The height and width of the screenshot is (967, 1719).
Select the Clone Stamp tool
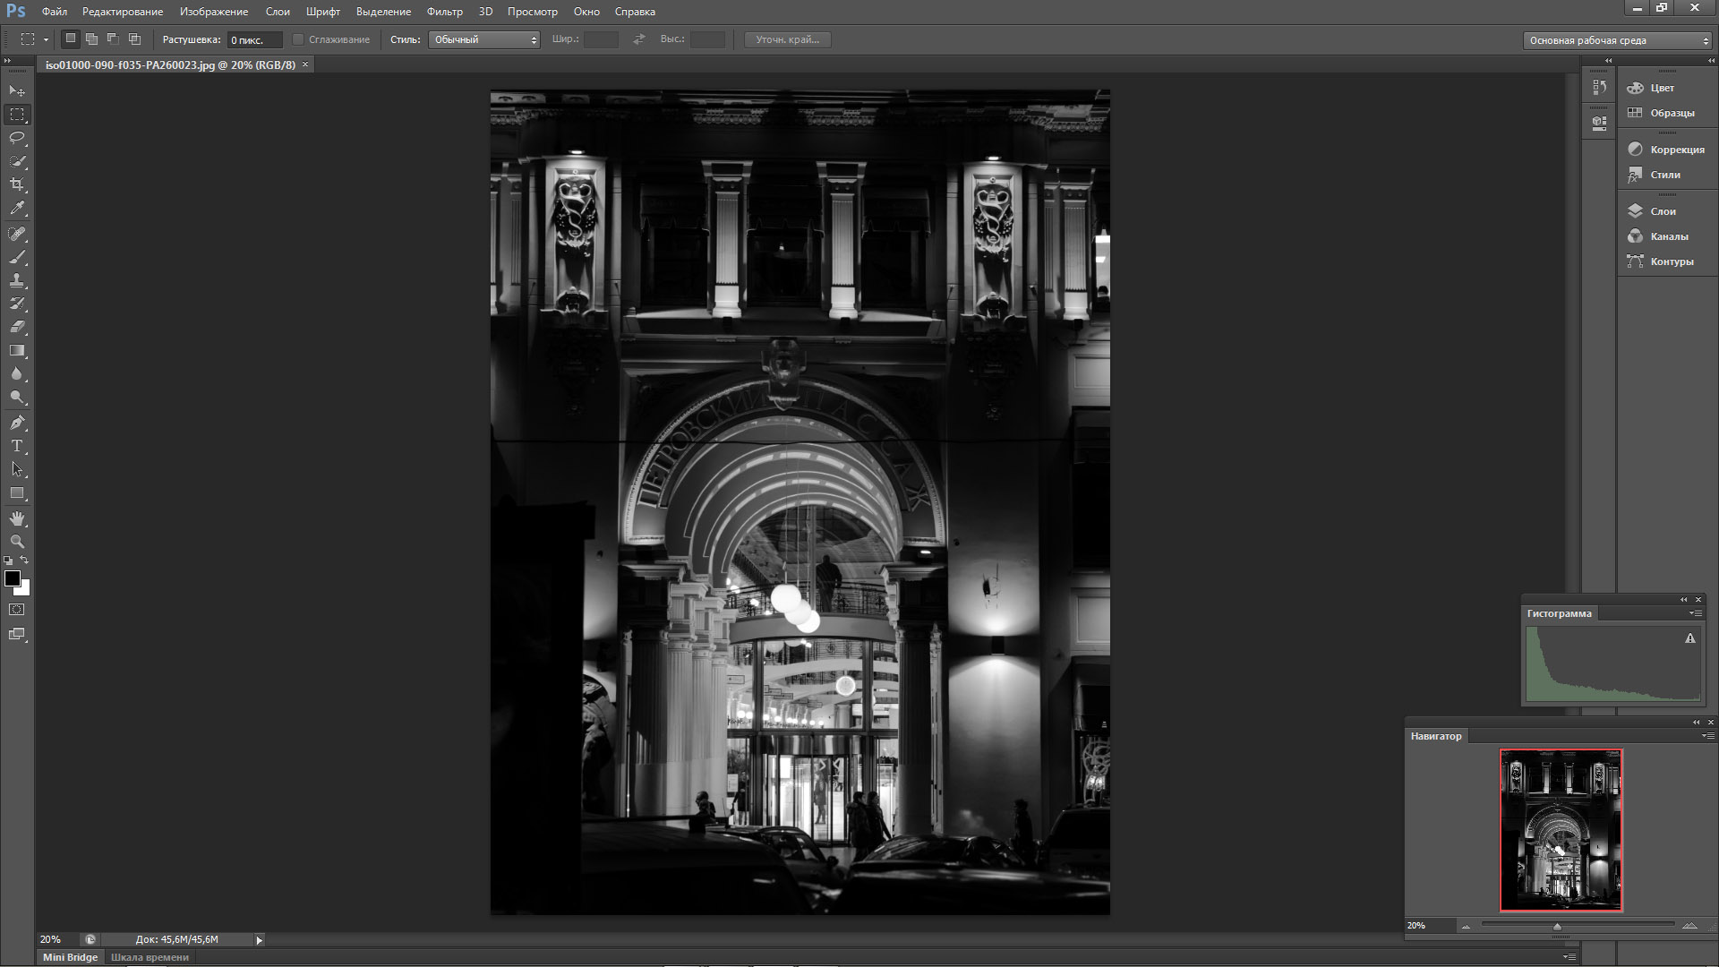pyautogui.click(x=17, y=280)
